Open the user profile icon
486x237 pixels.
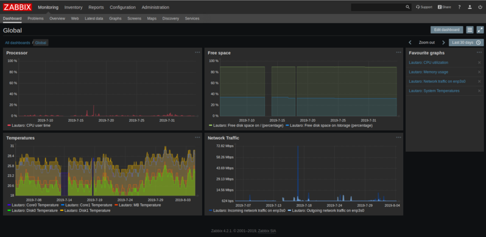coord(470,7)
